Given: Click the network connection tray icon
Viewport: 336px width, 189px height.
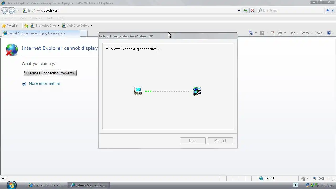Looking at the screenshot, I should click(307, 185).
